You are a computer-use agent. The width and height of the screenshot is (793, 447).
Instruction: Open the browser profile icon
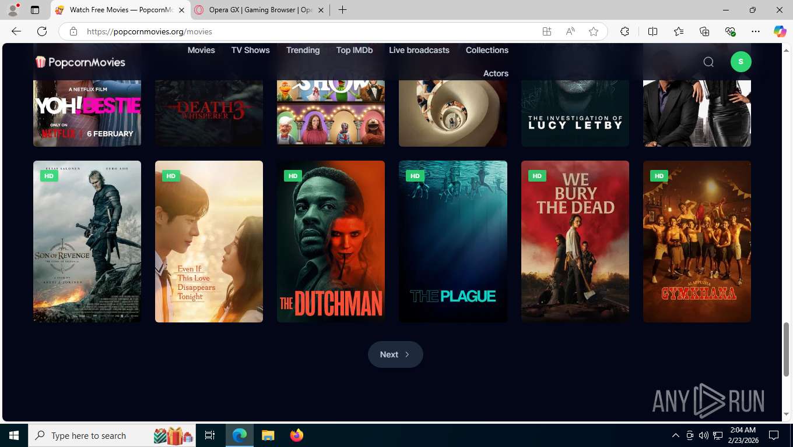(13, 10)
